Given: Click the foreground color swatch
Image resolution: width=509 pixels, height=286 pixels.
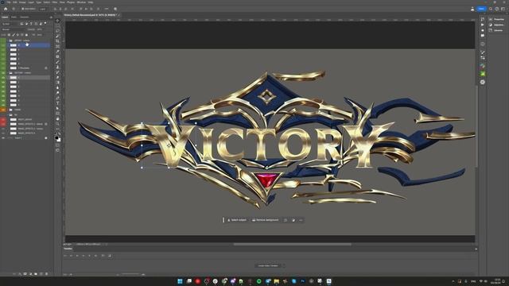Looking at the screenshot, I should 56,137.
